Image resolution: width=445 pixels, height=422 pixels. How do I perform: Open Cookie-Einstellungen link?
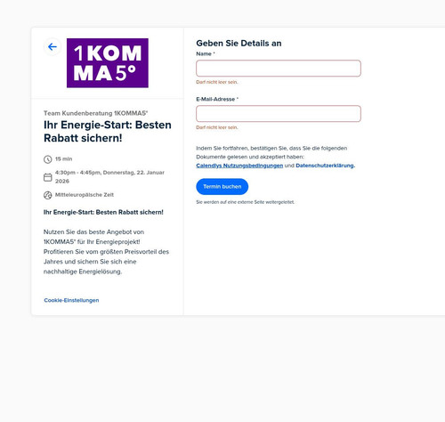coord(71,300)
